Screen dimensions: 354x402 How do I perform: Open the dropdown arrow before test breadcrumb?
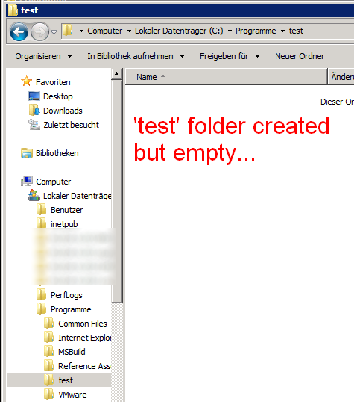click(x=282, y=31)
